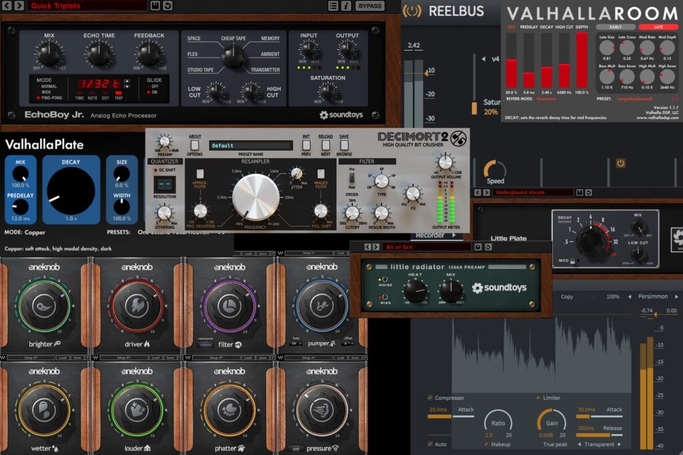Go to next EchoBoy Jr. preset

19,5
